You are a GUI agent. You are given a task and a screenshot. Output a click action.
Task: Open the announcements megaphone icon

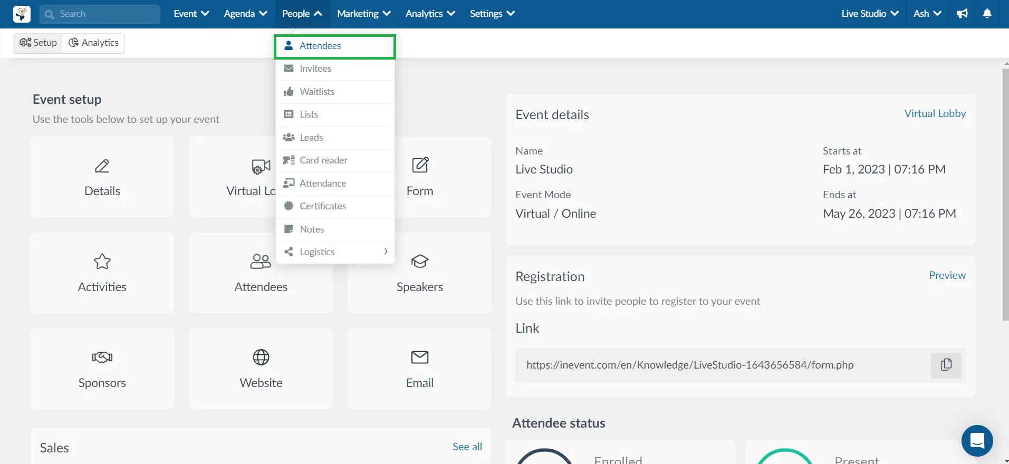(x=963, y=14)
